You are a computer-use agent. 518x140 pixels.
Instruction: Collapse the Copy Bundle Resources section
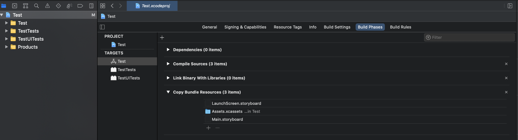[168, 92]
